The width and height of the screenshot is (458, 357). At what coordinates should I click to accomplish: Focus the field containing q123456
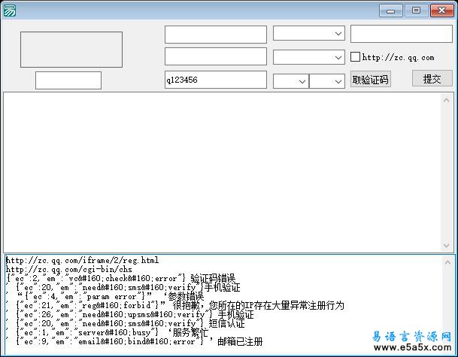215,80
